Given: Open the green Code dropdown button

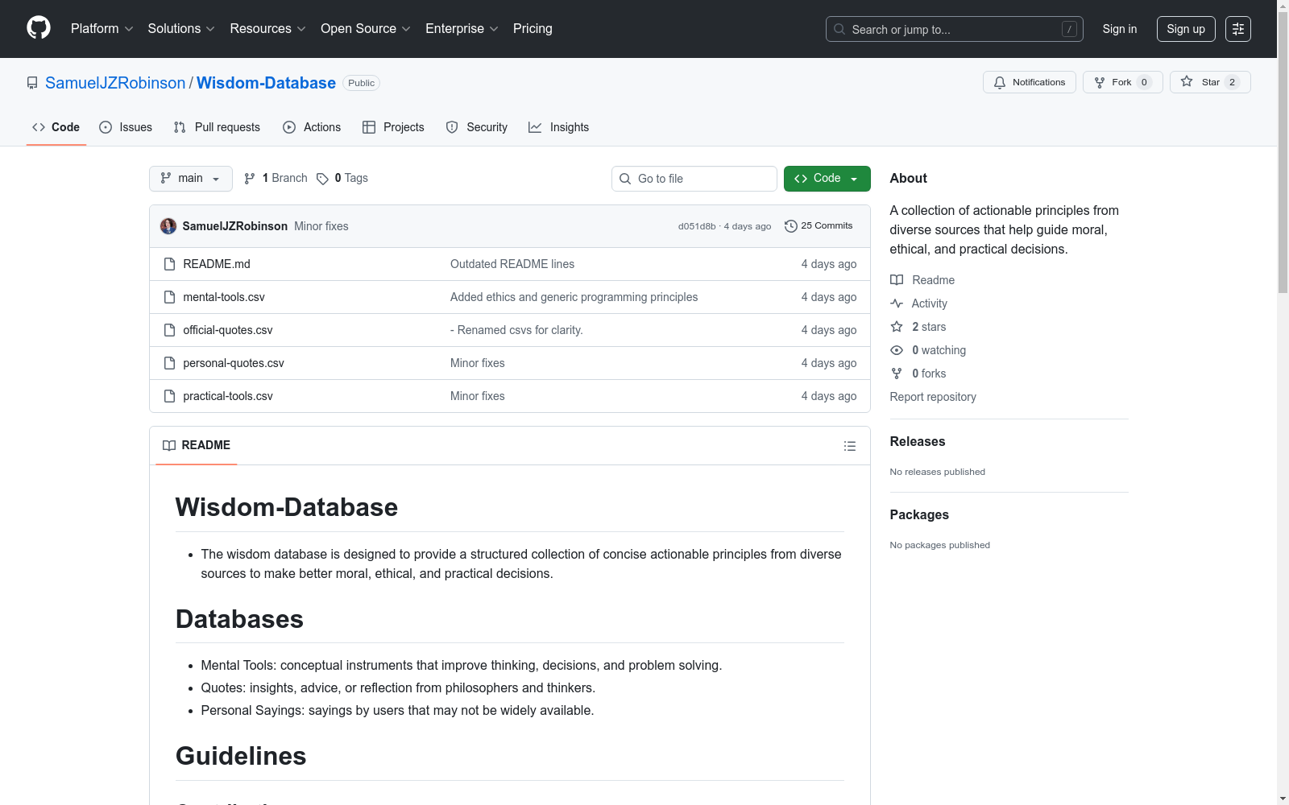Looking at the screenshot, I should 827,179.
